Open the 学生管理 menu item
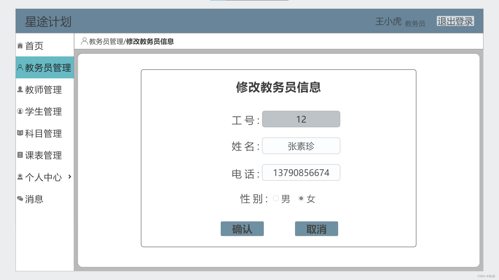The height and width of the screenshot is (280, 499). coord(43,111)
